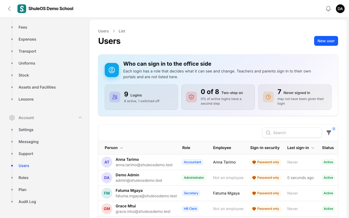349x218 pixels.
Task: Click Active status badge in Grace Mtui row
Action: click(x=328, y=209)
